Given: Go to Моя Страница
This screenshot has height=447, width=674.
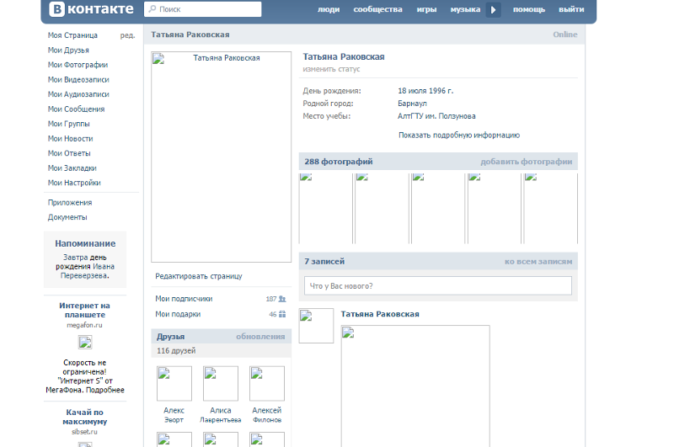Looking at the screenshot, I should coord(72,35).
